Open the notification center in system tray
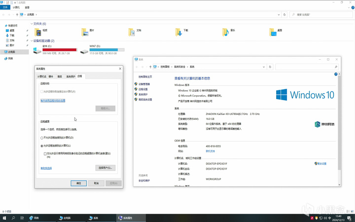Screen dimensions: 355x222 pyautogui.click(x=350, y=218)
